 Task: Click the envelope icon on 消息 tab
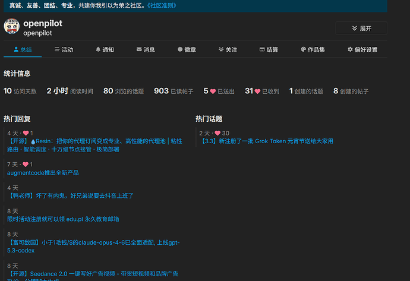(139, 49)
